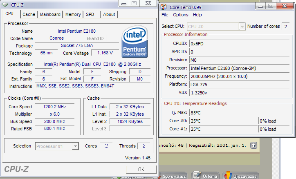This screenshot has width=296, height=179.
Task: Click the Új téma button
Action: click(205, 176)
